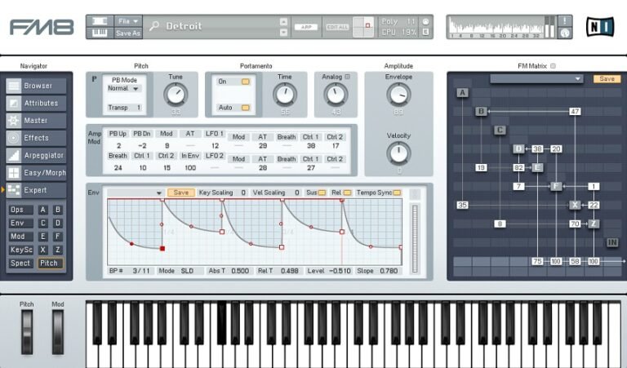
Task: Click the morph square XY icon in header
Action: [x=363, y=27]
